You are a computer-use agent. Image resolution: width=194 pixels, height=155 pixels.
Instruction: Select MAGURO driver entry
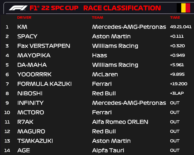tap(31, 131)
